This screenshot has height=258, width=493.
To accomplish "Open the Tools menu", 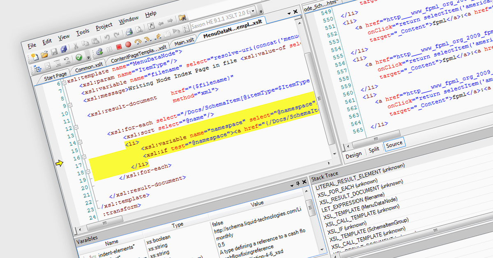I will 83,32.
